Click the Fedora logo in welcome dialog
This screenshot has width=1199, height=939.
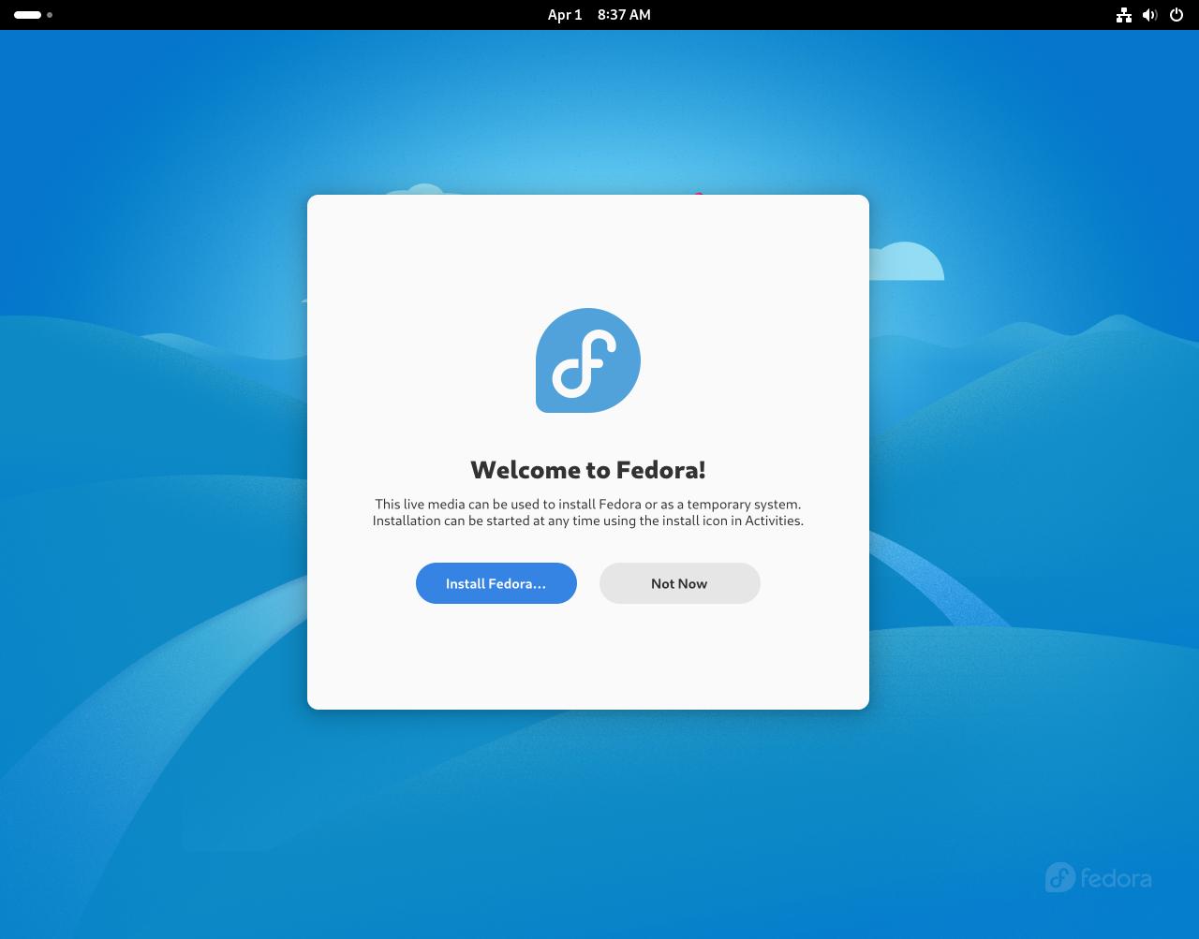pos(588,360)
